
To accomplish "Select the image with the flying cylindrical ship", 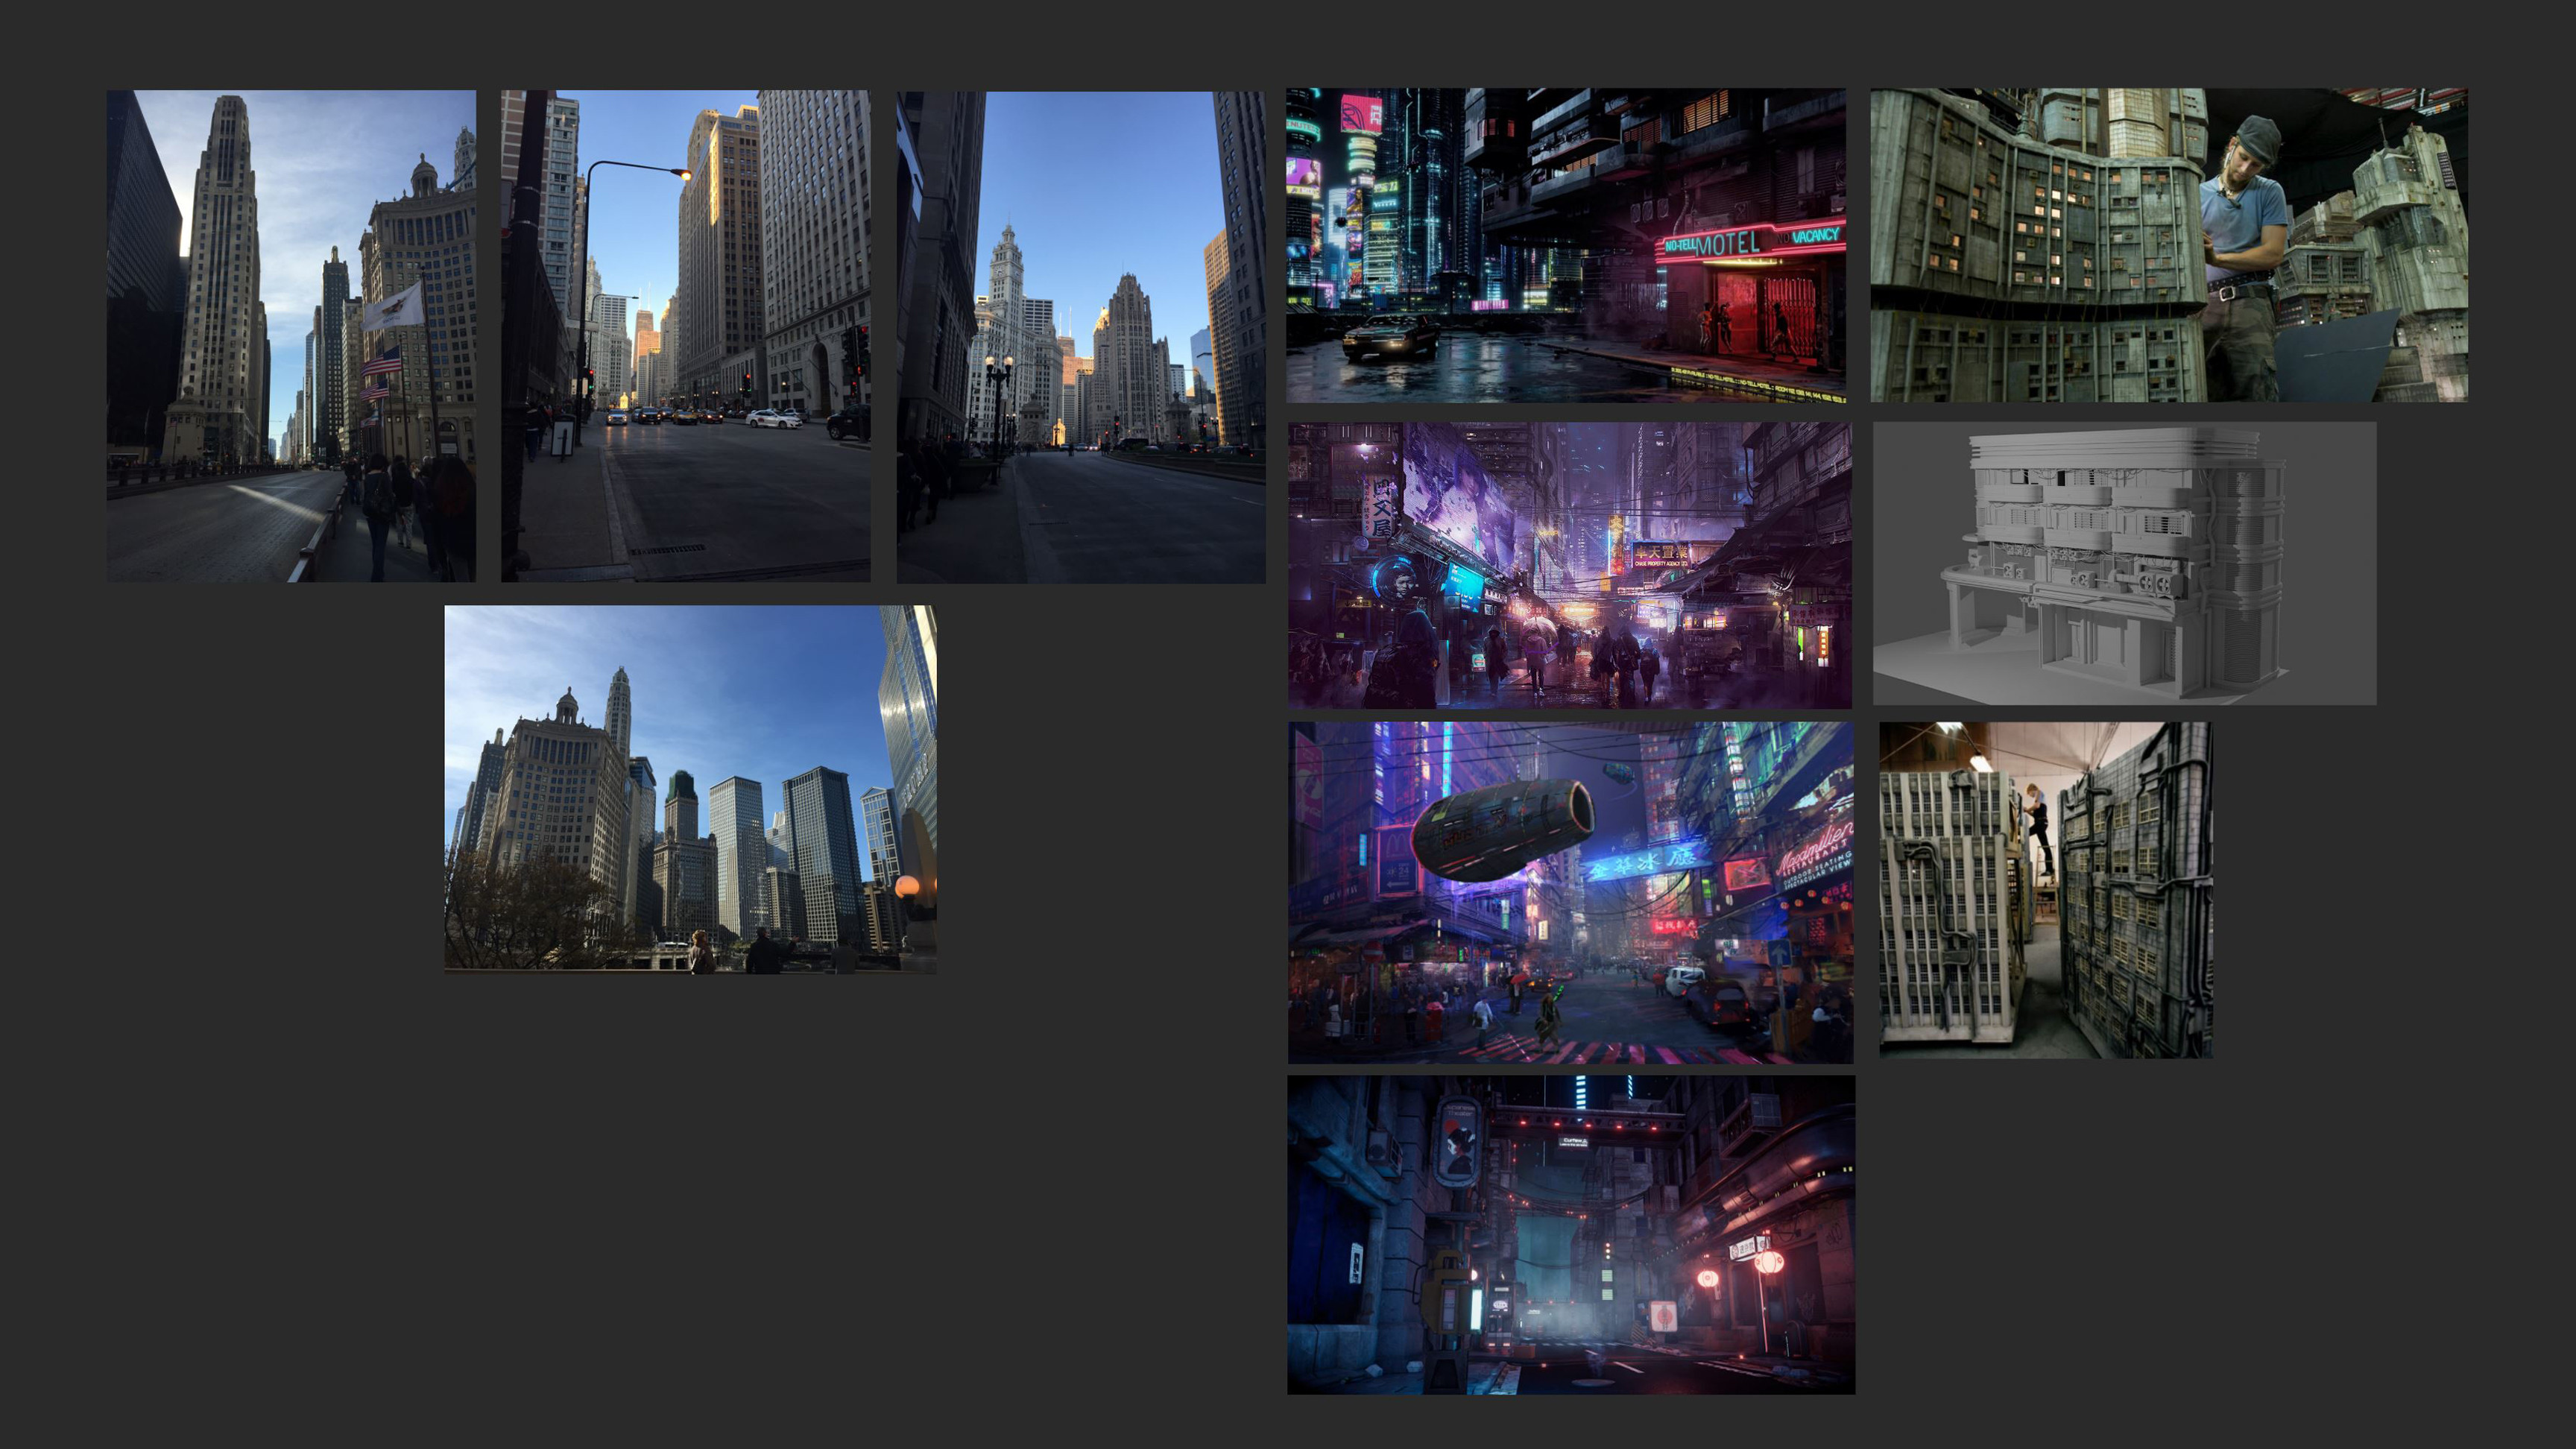I will [1570, 892].
